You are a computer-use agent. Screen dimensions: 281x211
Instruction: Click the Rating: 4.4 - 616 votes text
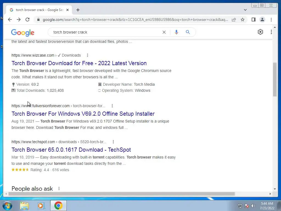pos(50,170)
